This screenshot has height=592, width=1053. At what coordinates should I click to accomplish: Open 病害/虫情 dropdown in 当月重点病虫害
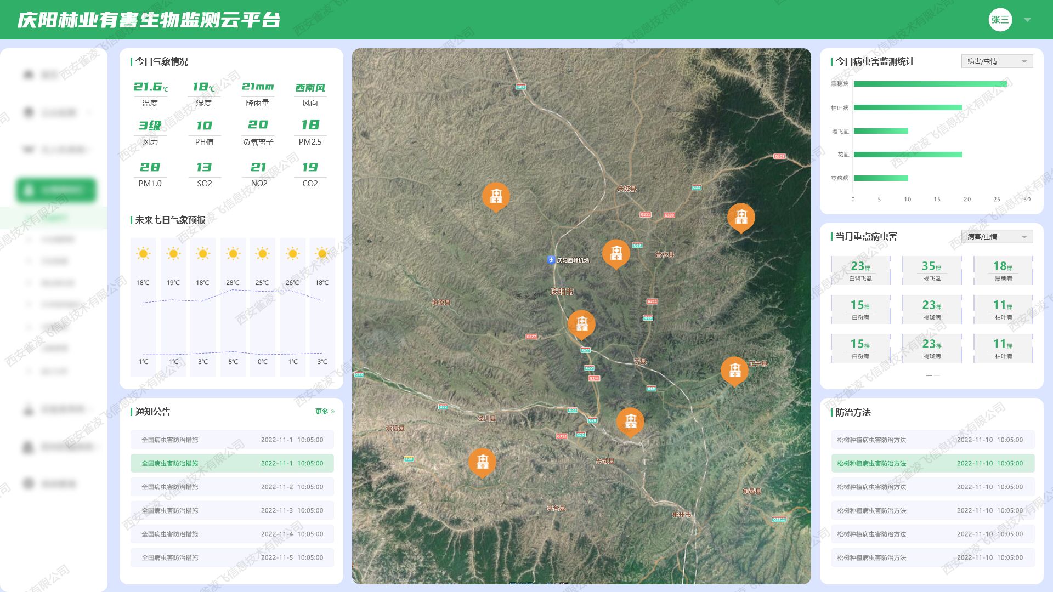[997, 237]
